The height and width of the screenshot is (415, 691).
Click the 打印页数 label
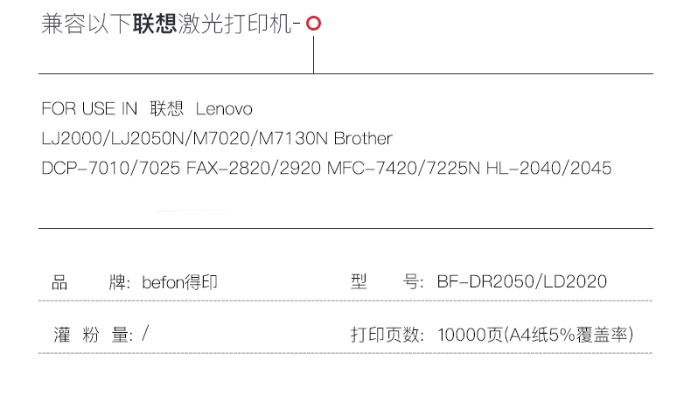point(387,334)
